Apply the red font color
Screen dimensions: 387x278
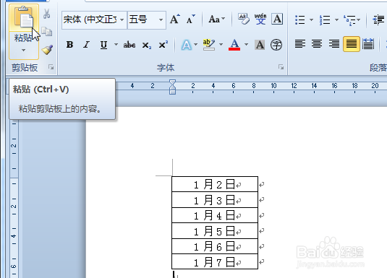(234, 45)
